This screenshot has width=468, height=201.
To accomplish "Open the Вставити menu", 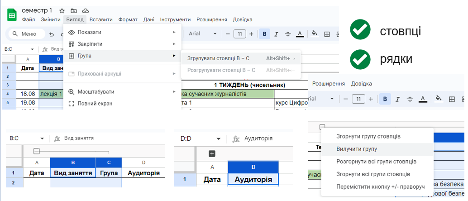I will coord(101,19).
